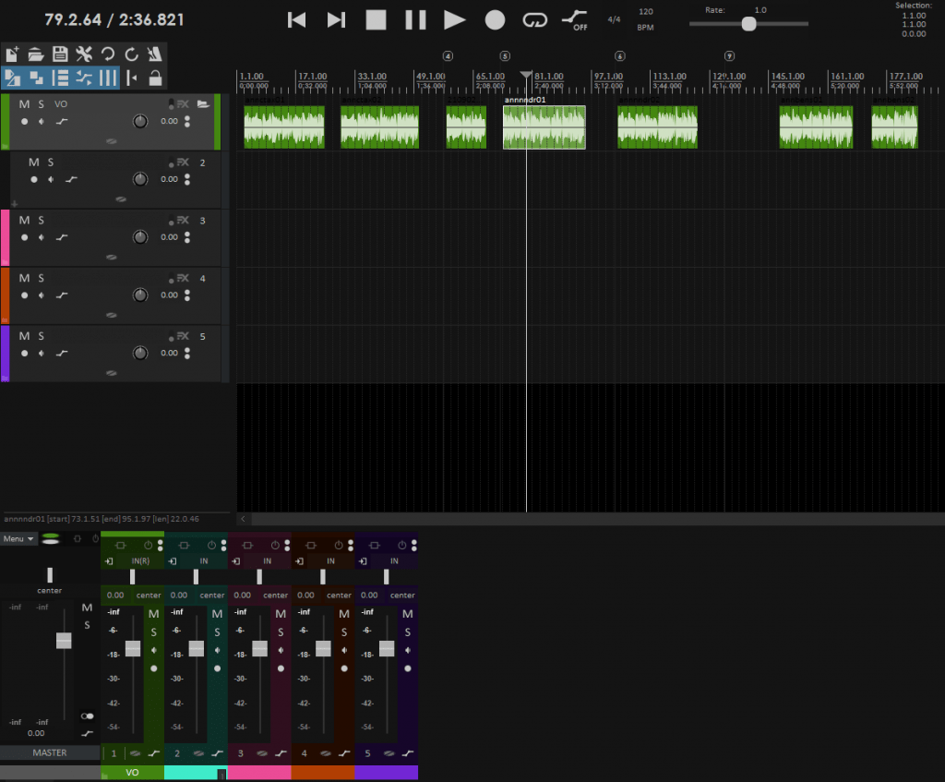This screenshot has height=782, width=945.
Task: Open FX for track 3
Action: (183, 220)
